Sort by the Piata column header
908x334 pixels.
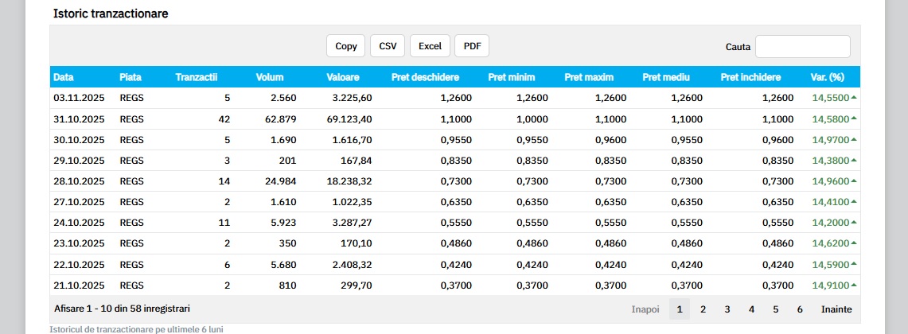(131, 77)
